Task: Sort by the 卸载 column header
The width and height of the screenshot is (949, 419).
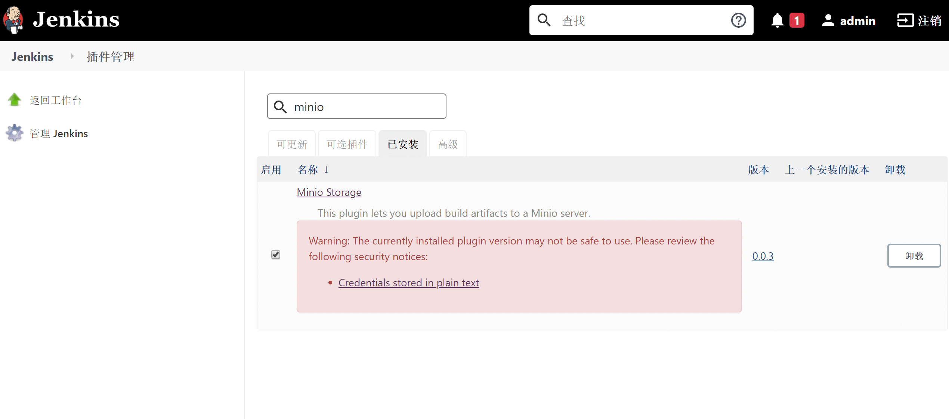Action: click(x=895, y=170)
